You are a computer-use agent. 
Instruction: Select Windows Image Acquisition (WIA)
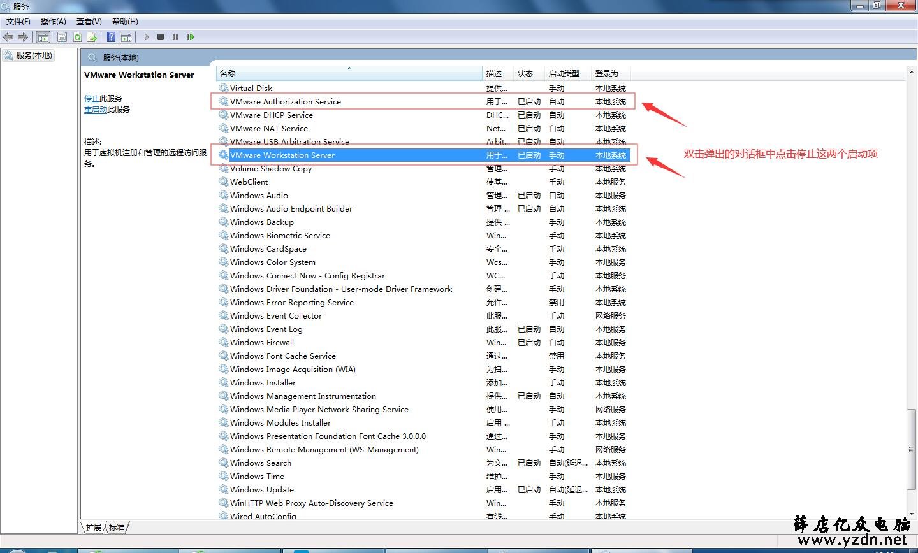(293, 369)
